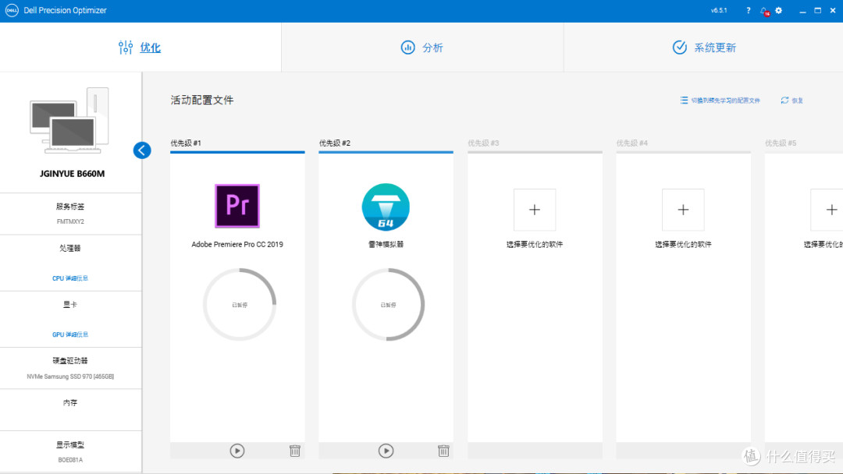
Task: Start optimization for 雷神模拟器 profile
Action: coord(386,451)
